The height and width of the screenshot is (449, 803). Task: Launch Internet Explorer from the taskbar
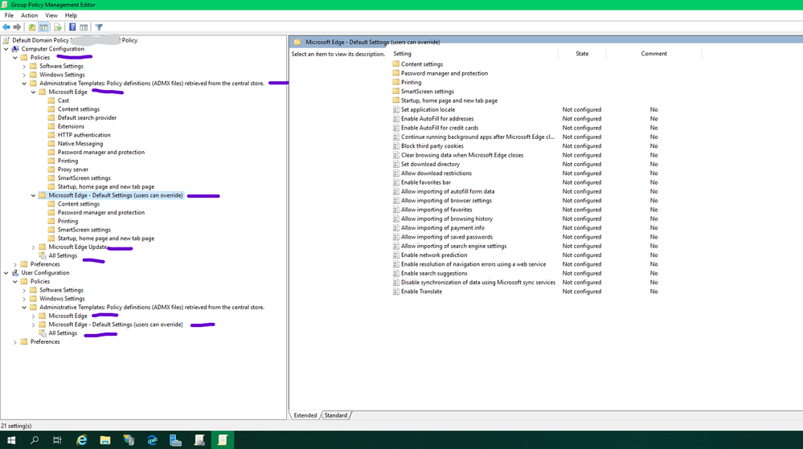(x=81, y=440)
